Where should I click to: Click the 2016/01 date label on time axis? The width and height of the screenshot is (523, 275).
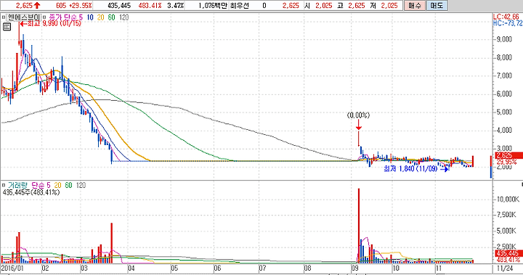pyautogui.click(x=12, y=268)
